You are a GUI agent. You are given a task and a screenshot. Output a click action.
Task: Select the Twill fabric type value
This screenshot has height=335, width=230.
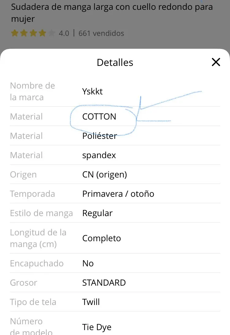click(x=91, y=302)
